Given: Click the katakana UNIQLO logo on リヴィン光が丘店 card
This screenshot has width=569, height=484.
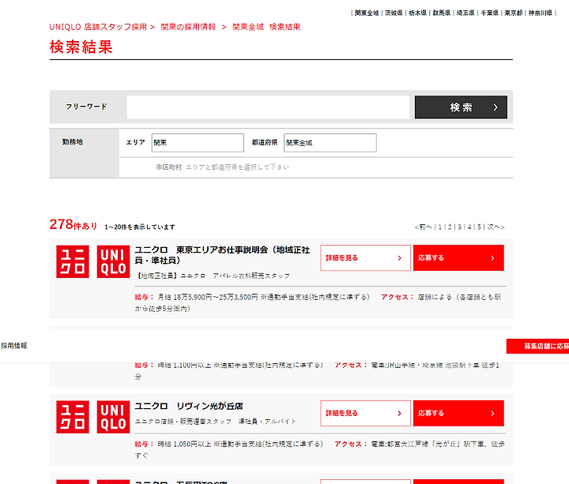Looking at the screenshot, I should pos(73,417).
